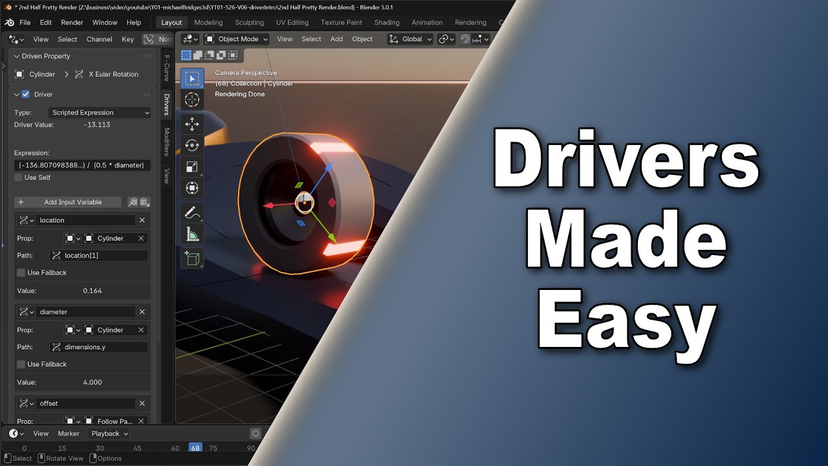Viewport: 828px width, 466px height.
Task: Remove the offset variable with X
Action: (x=142, y=403)
